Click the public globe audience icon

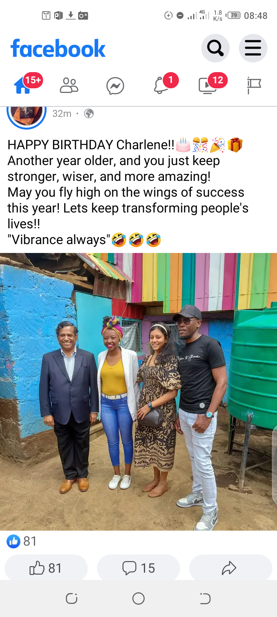89,113
